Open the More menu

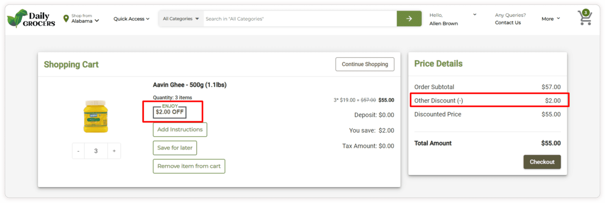pos(551,19)
